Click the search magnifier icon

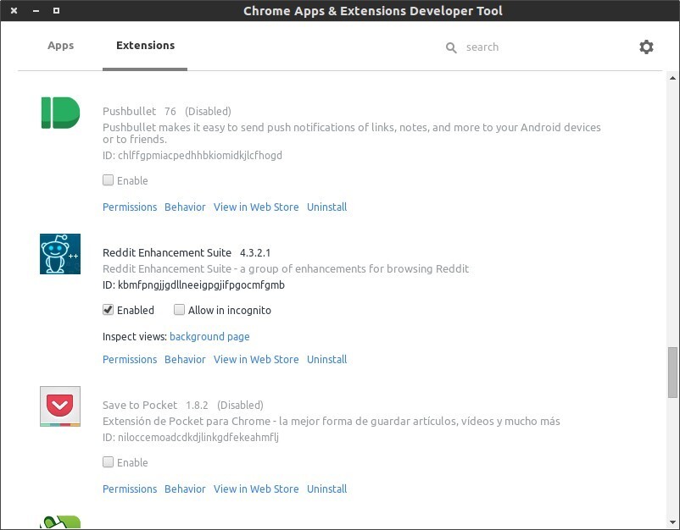[x=452, y=47]
